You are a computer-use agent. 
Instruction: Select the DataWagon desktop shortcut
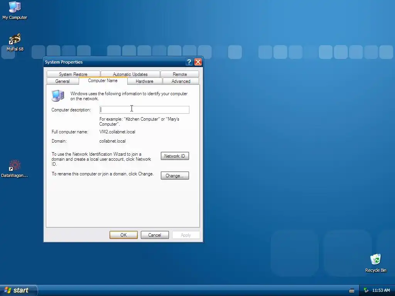(x=14, y=169)
